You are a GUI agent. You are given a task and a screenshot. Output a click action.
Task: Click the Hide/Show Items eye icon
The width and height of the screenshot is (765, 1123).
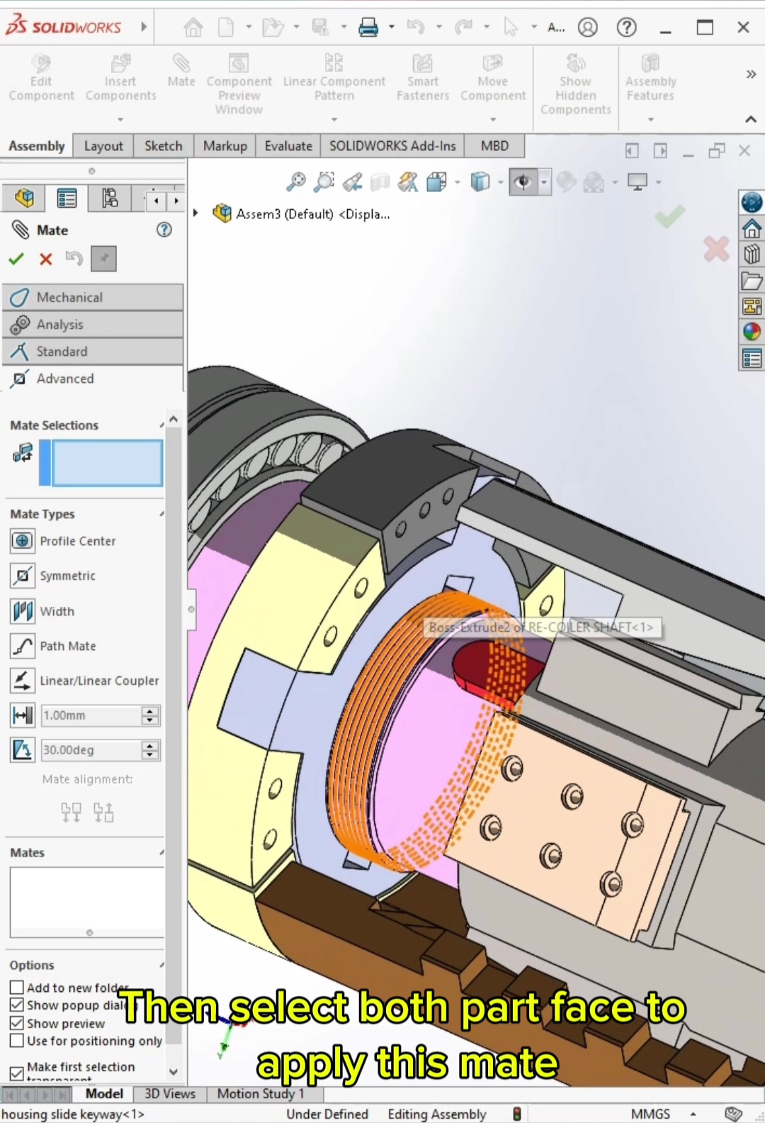pyautogui.click(x=523, y=182)
